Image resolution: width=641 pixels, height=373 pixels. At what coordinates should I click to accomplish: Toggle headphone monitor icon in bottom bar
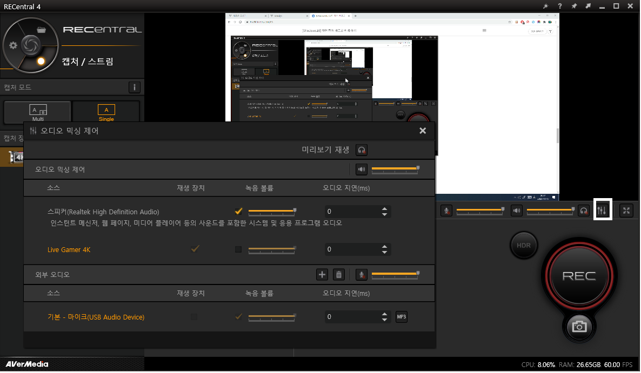point(584,211)
